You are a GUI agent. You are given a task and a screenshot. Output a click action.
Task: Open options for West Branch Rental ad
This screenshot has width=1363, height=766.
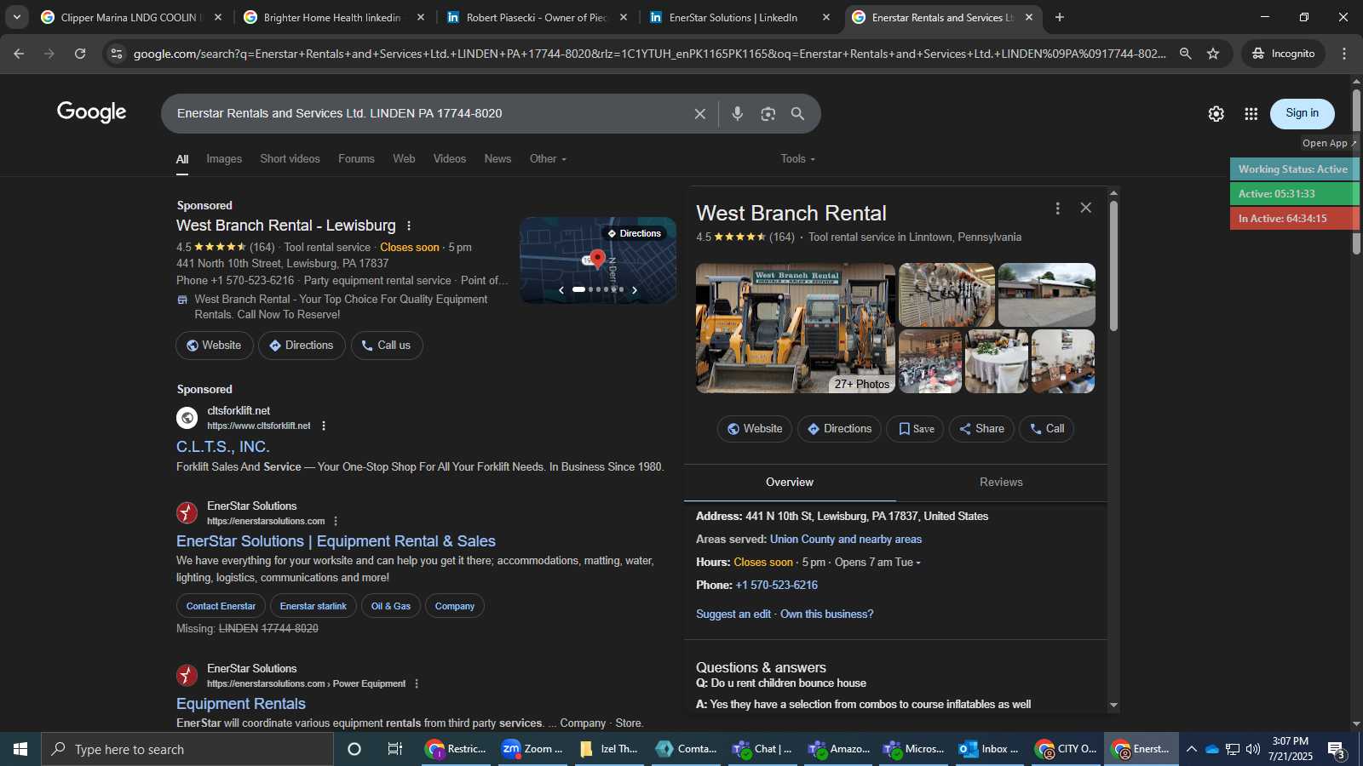409,226
